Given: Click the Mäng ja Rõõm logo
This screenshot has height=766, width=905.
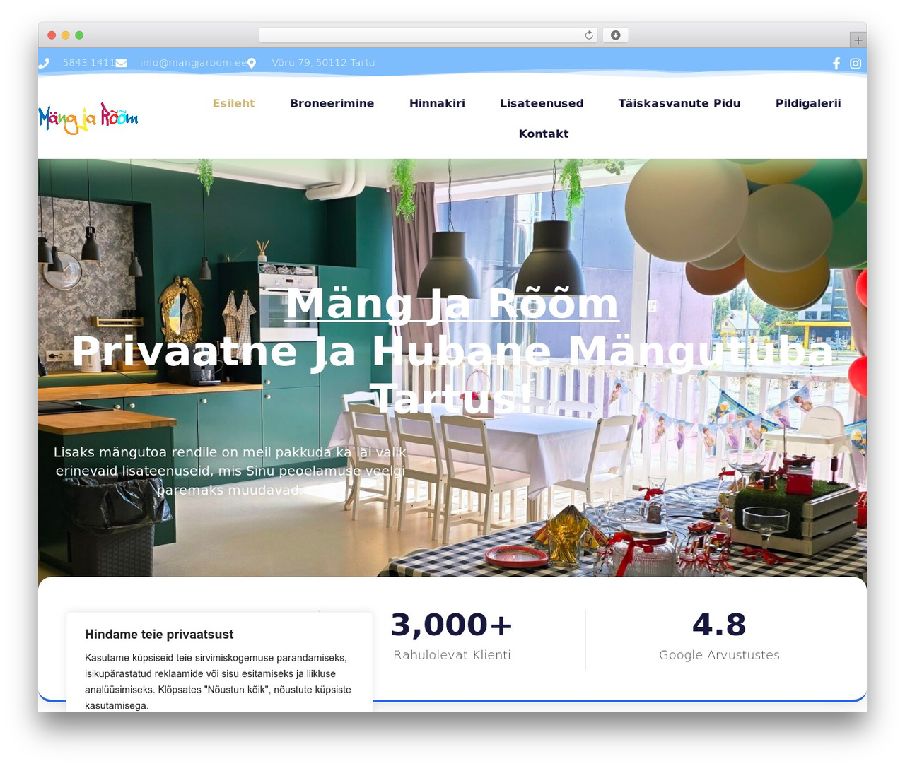Looking at the screenshot, I should 88,118.
